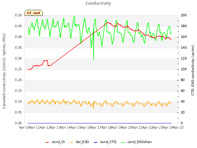Click the Conductivity chart title

coord(98,3)
